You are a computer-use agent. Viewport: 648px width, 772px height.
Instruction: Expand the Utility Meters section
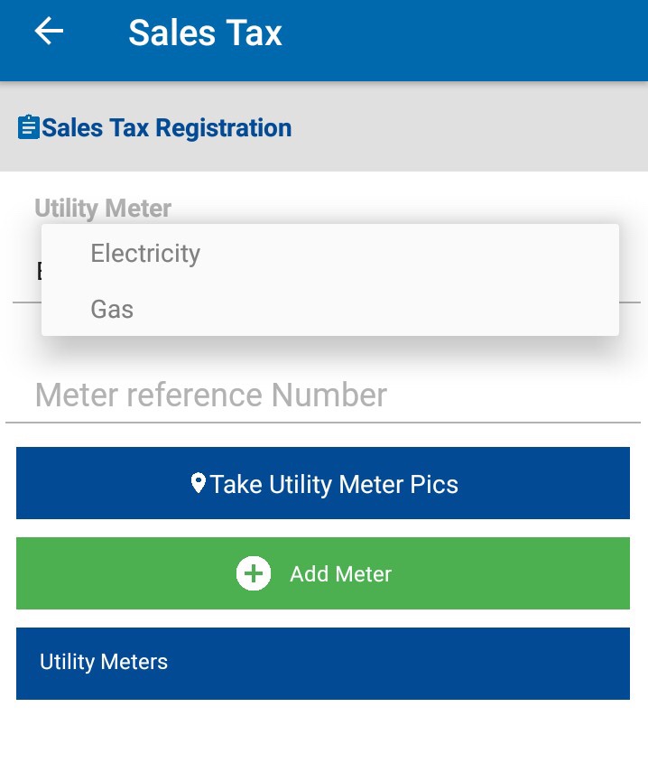point(323,663)
